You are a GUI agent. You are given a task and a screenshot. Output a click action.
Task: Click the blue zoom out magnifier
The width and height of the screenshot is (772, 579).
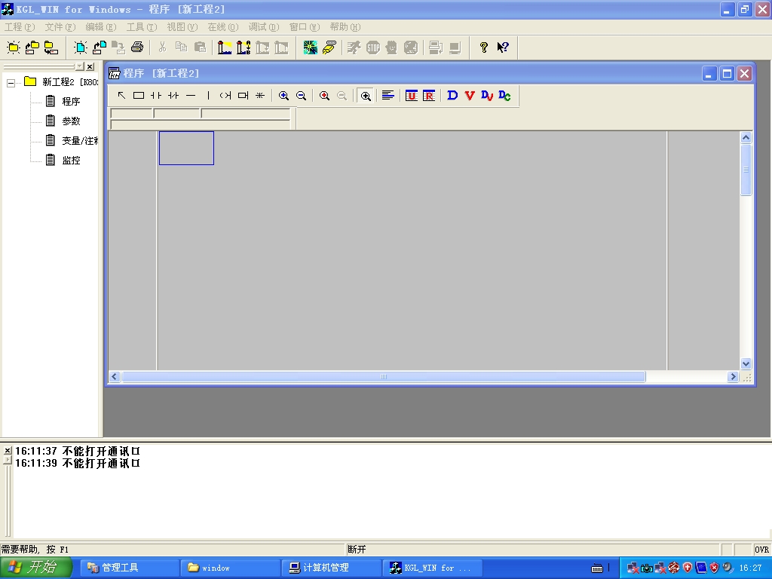pos(302,96)
